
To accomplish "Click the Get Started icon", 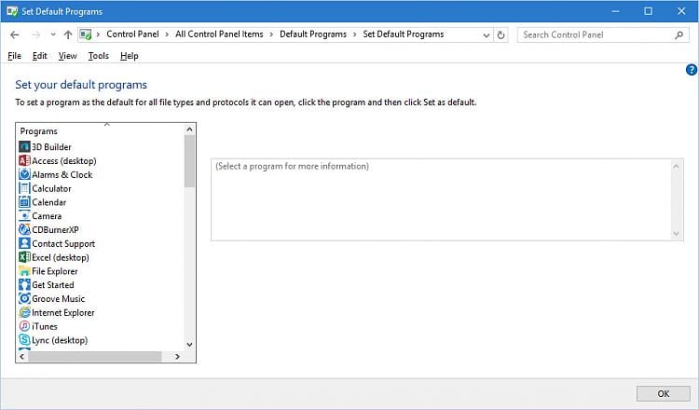I will 24,285.
